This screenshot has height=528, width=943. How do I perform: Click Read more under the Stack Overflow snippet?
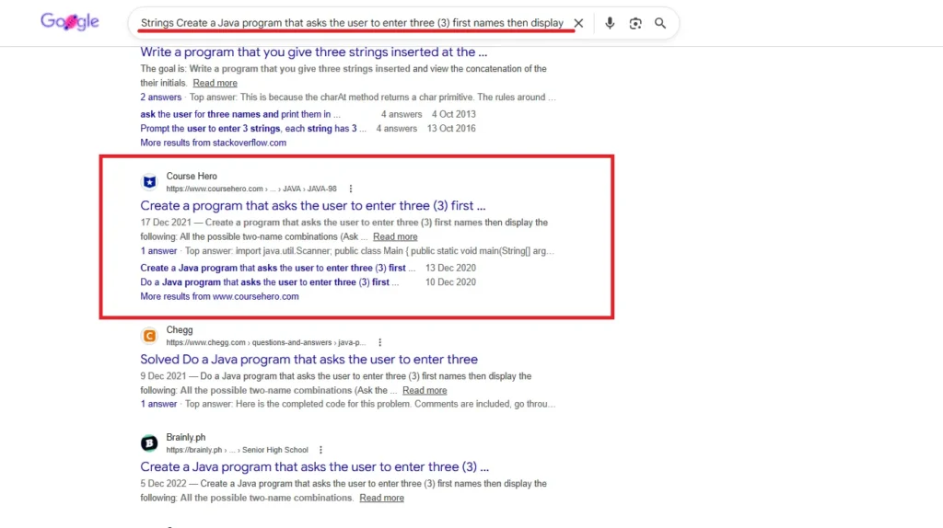coord(215,83)
